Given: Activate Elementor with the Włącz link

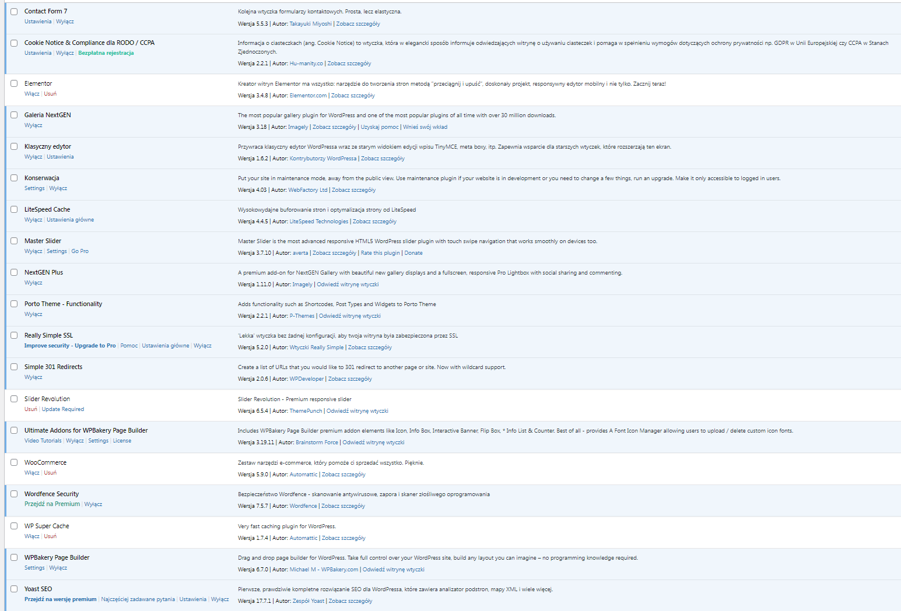Looking at the screenshot, I should (32, 94).
